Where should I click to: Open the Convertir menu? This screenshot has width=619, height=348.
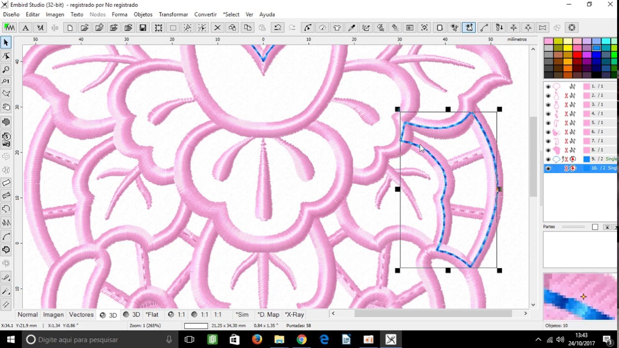[x=206, y=14]
